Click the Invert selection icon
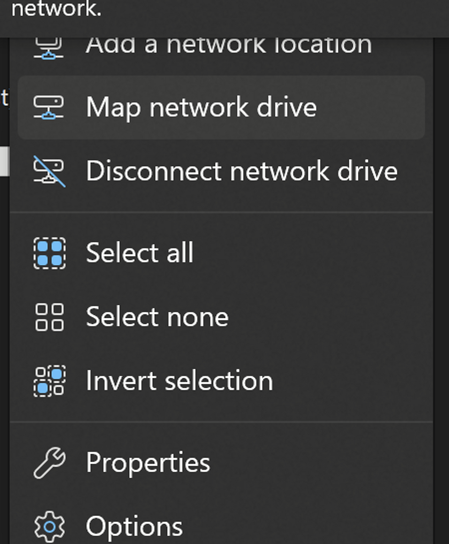 click(x=49, y=381)
